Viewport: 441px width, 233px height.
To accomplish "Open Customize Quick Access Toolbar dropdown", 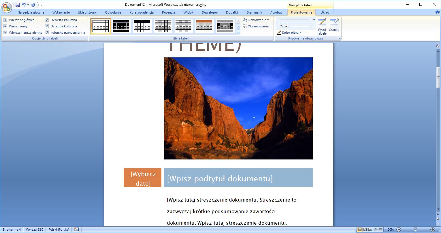I will click(42, 5).
